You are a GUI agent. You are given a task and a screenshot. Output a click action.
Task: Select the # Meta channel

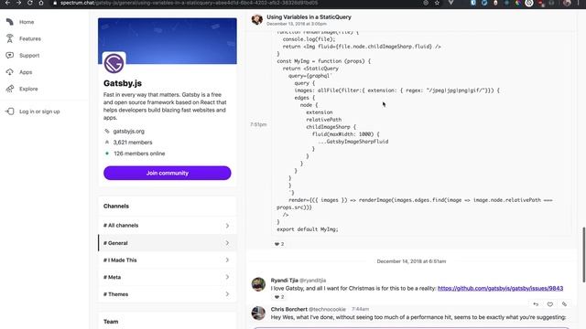167,277
